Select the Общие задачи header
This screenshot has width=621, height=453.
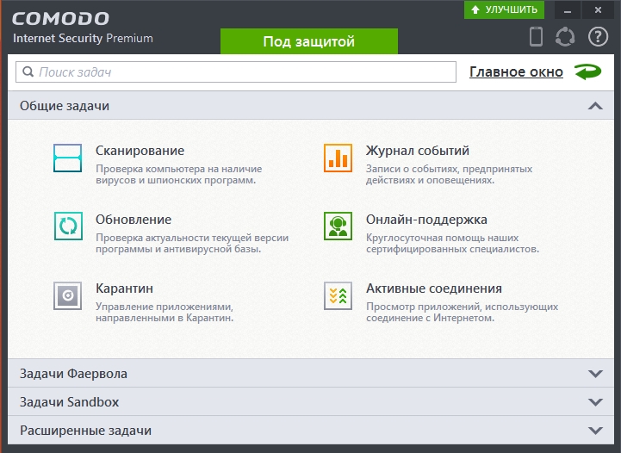311,106
